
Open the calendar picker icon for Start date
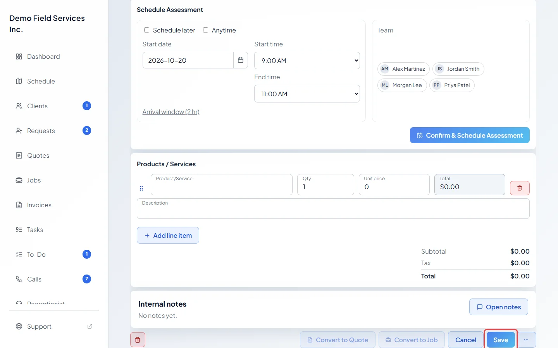(241, 60)
